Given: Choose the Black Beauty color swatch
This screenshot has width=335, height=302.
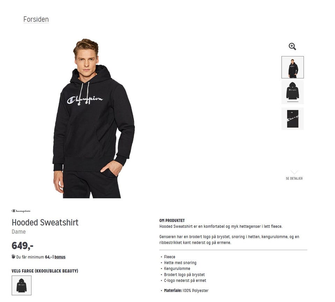Looking at the screenshot, I should tap(22, 285).
